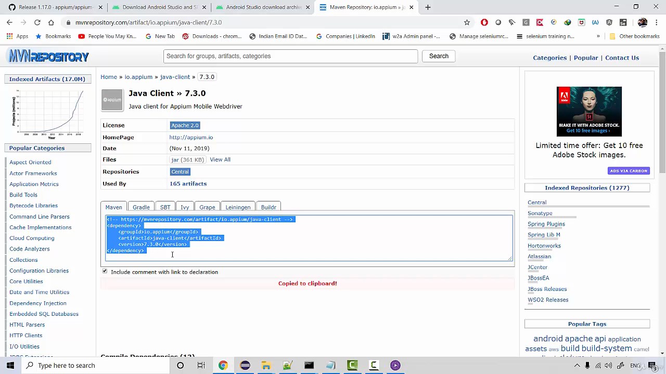
Task: Open the Chrome three-dot menu
Action: pyautogui.click(x=657, y=22)
